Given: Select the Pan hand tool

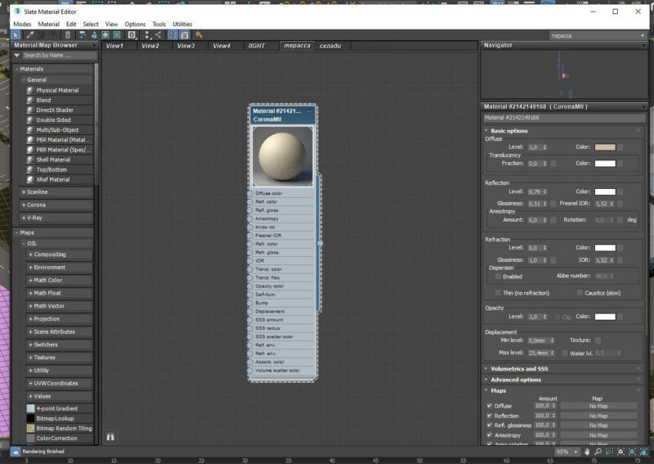Looking at the screenshot, I should (586, 452).
